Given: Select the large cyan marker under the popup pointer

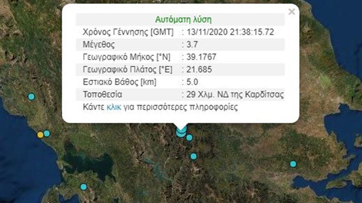Looking at the screenshot, I should (181, 132).
